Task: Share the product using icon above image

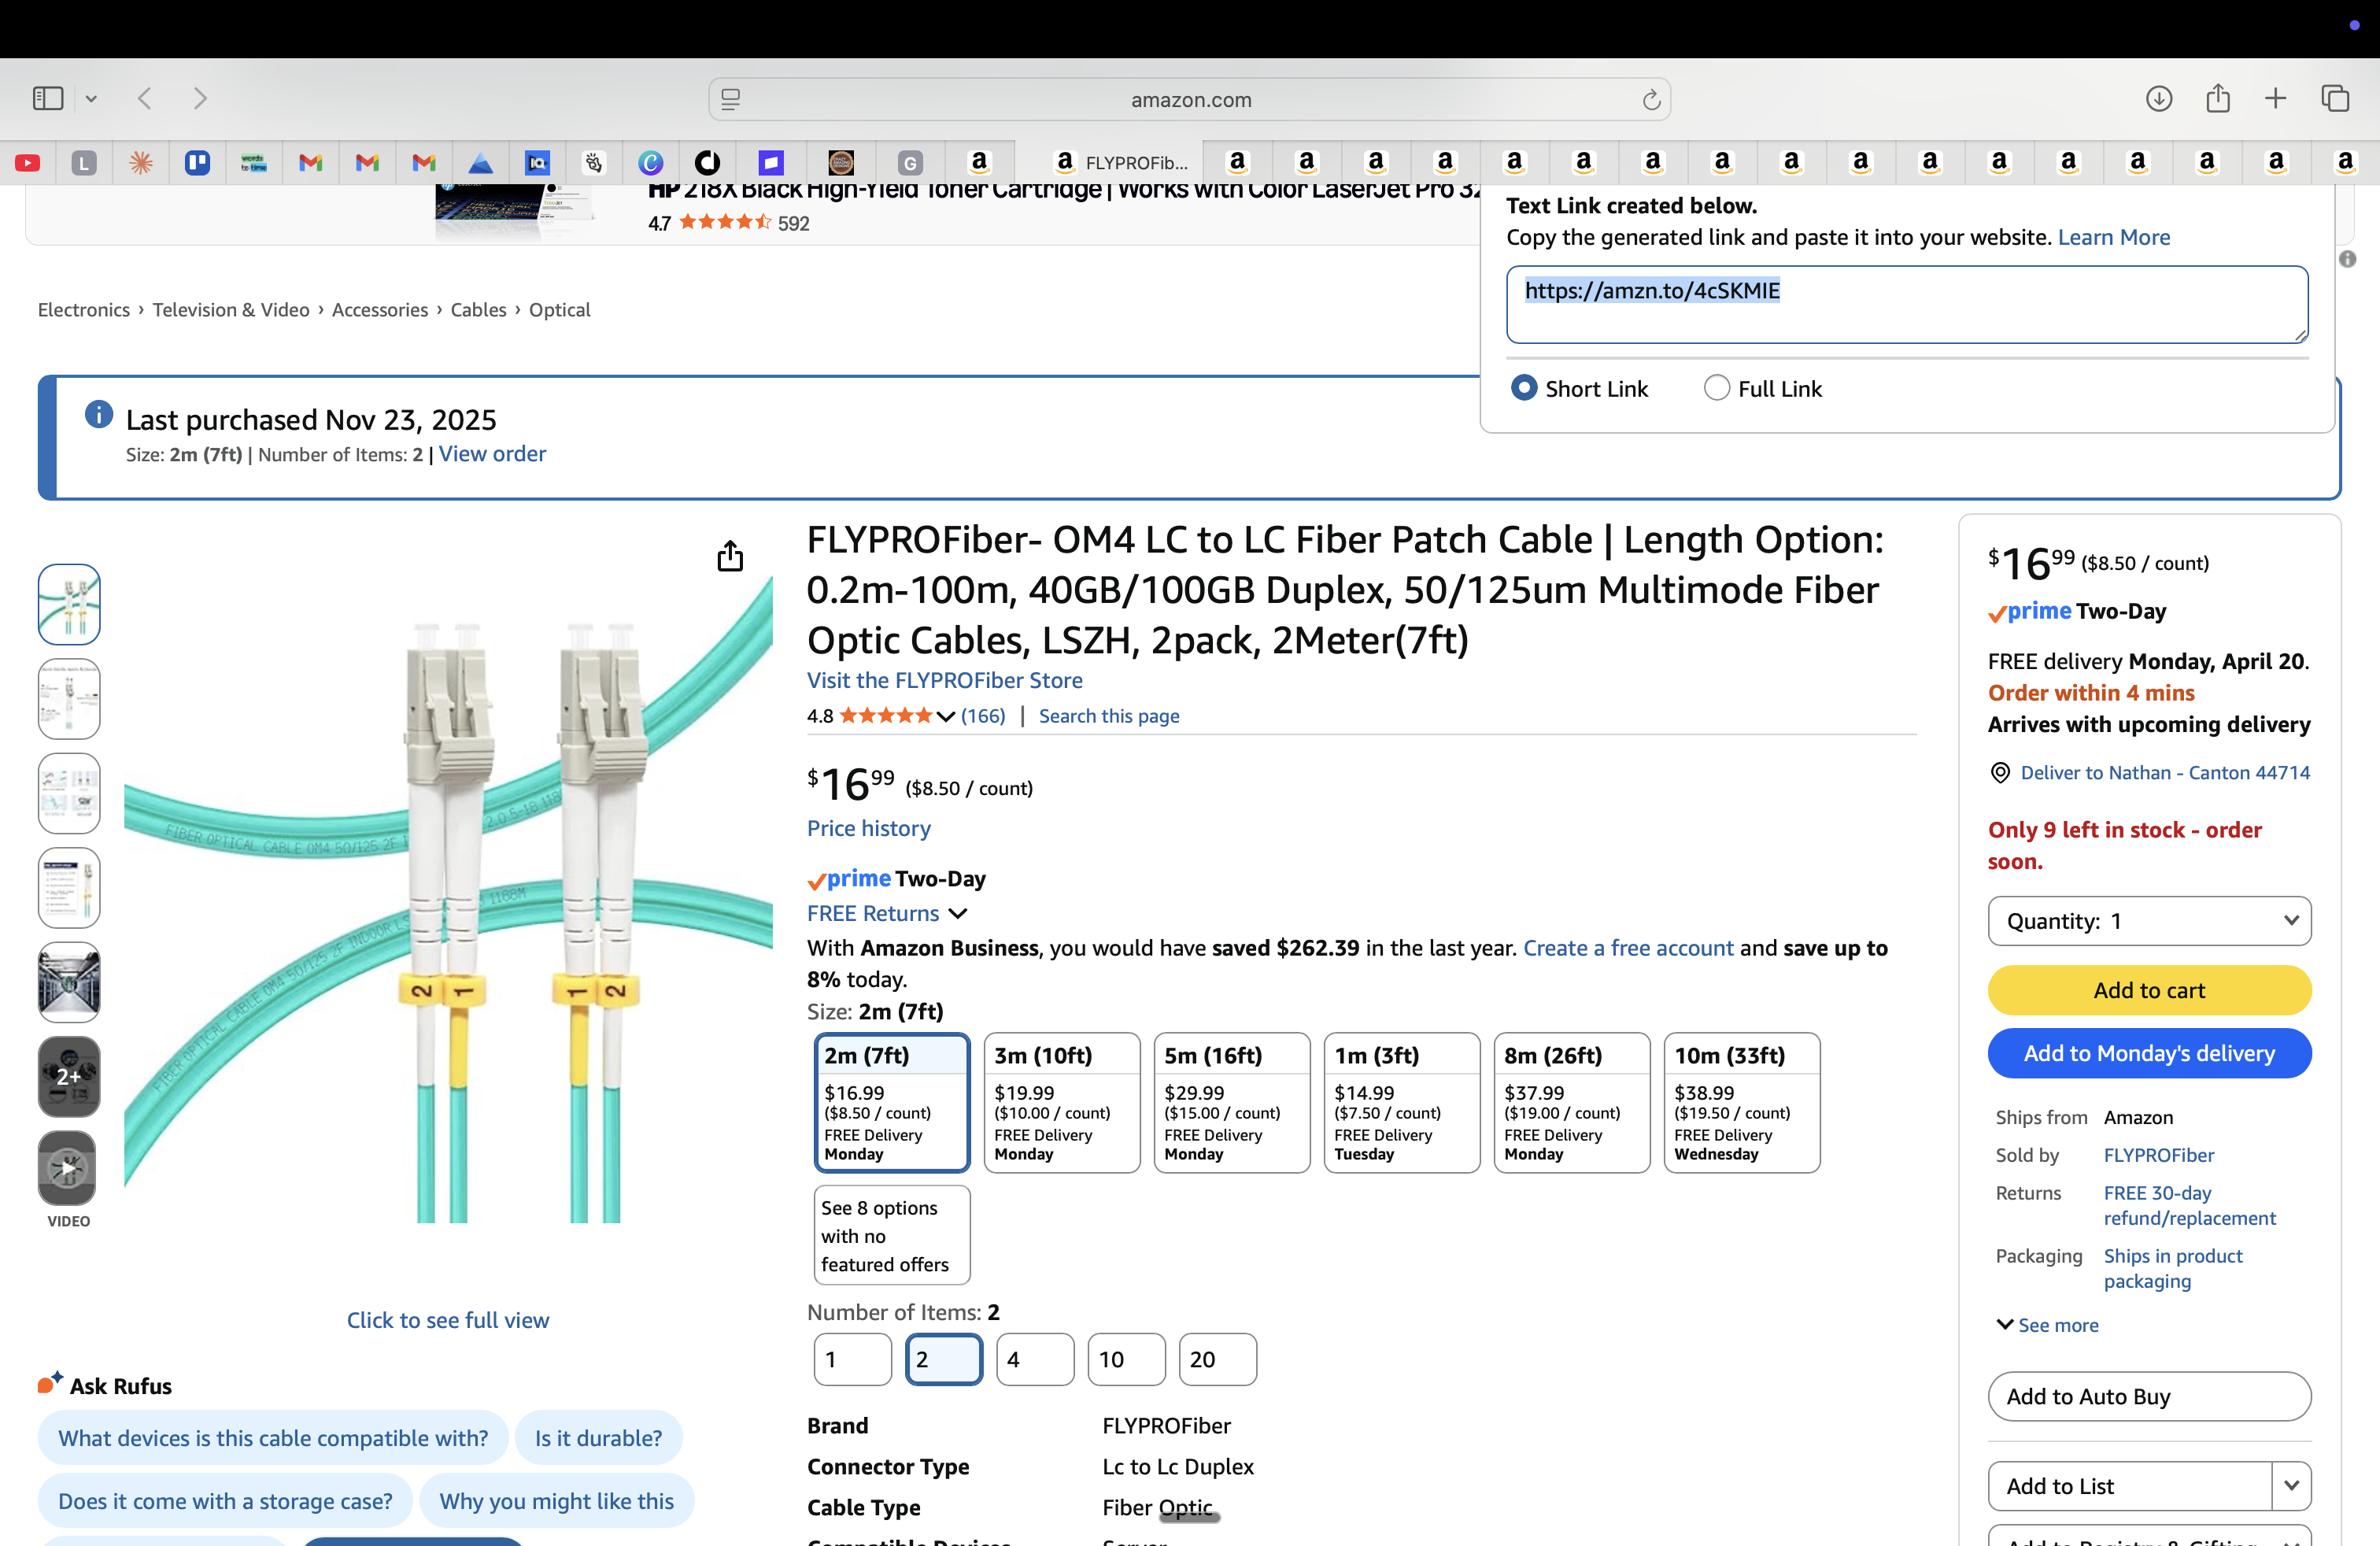Action: point(730,556)
